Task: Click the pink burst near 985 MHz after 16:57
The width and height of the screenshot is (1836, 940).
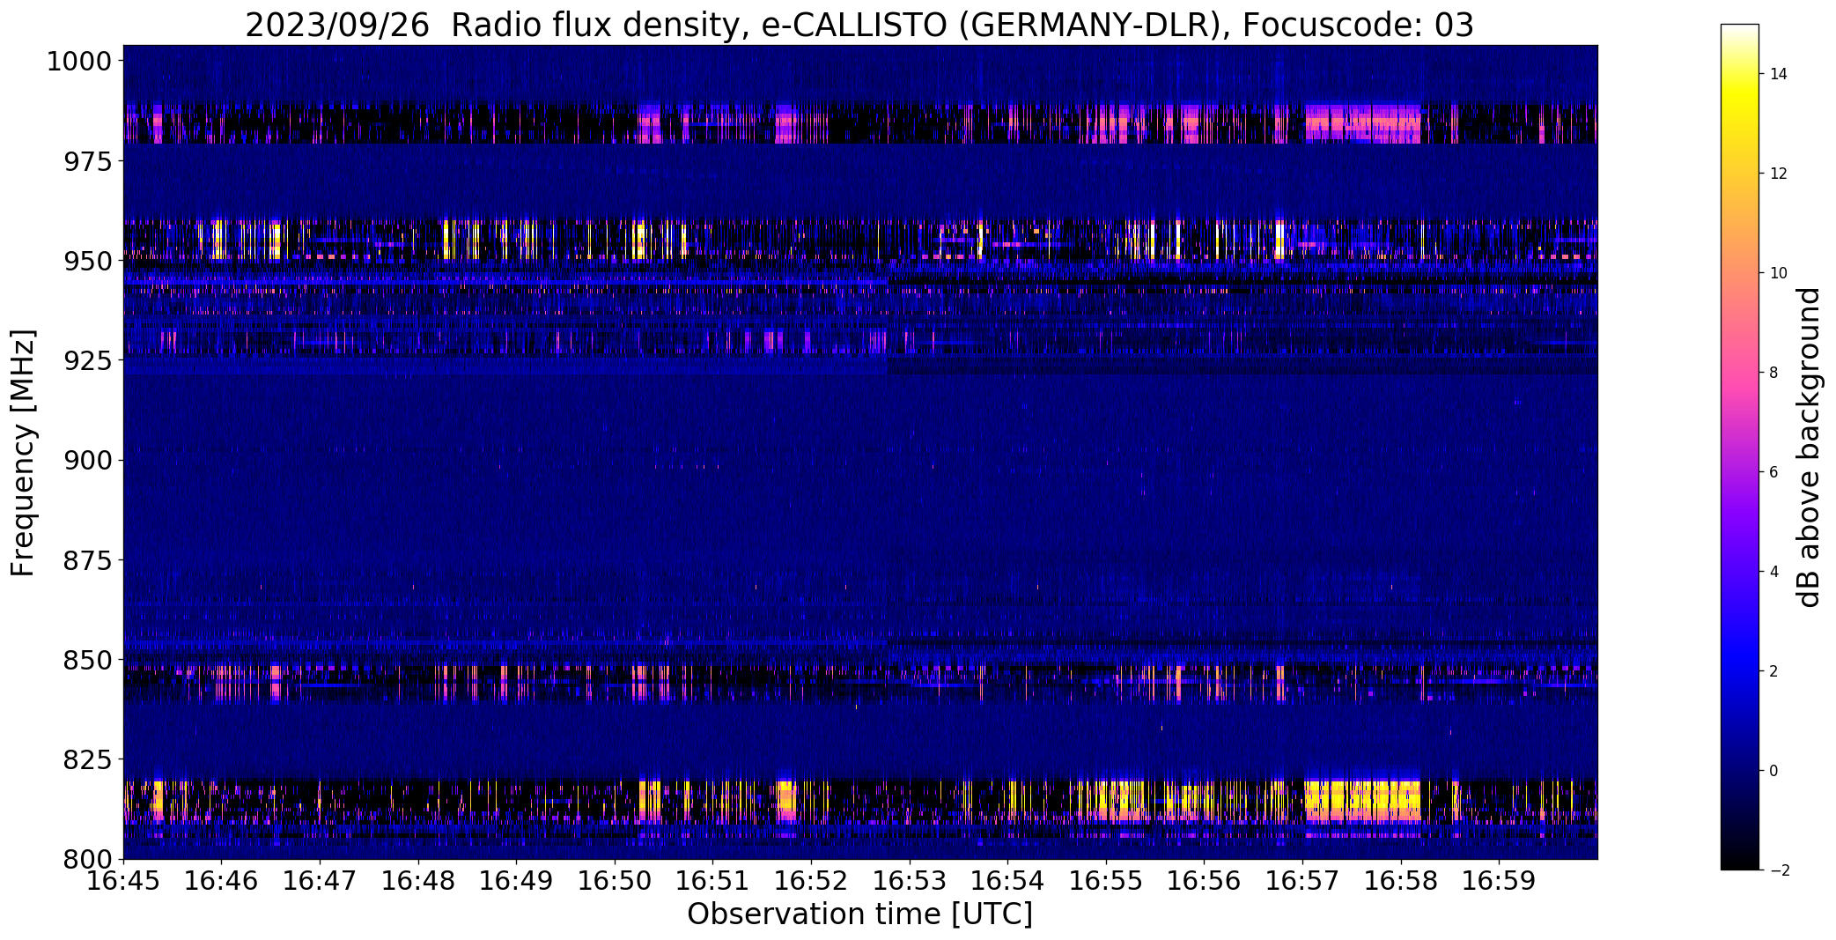Action: 1362,123
